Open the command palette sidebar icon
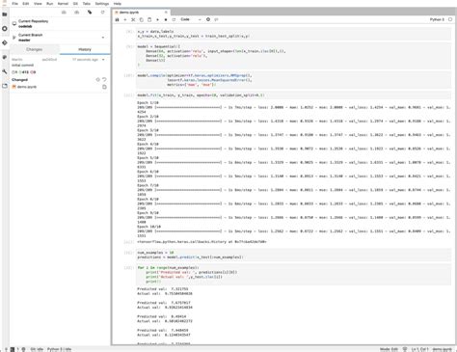Screen dimensions: 457x352 pyautogui.click(x=5, y=57)
